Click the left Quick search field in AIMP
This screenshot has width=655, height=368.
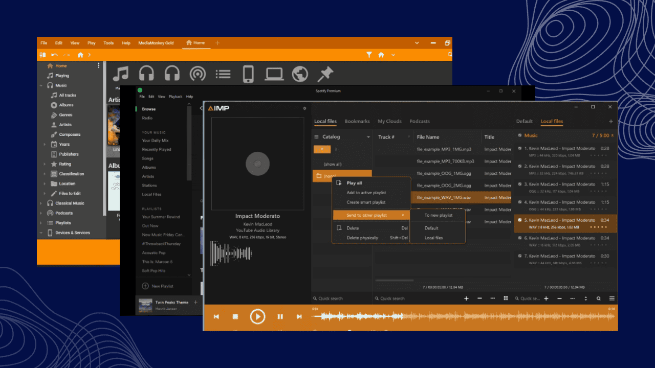coord(342,298)
